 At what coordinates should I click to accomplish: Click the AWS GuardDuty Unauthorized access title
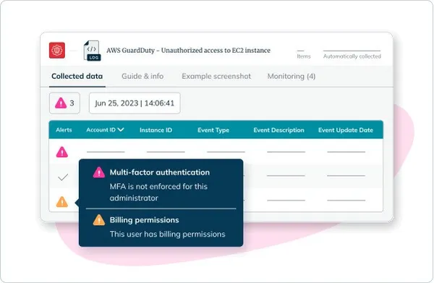189,51
